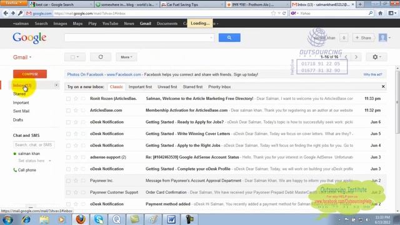Reload the page from address bar
Screen dimensions: 400x225
click(284, 13)
